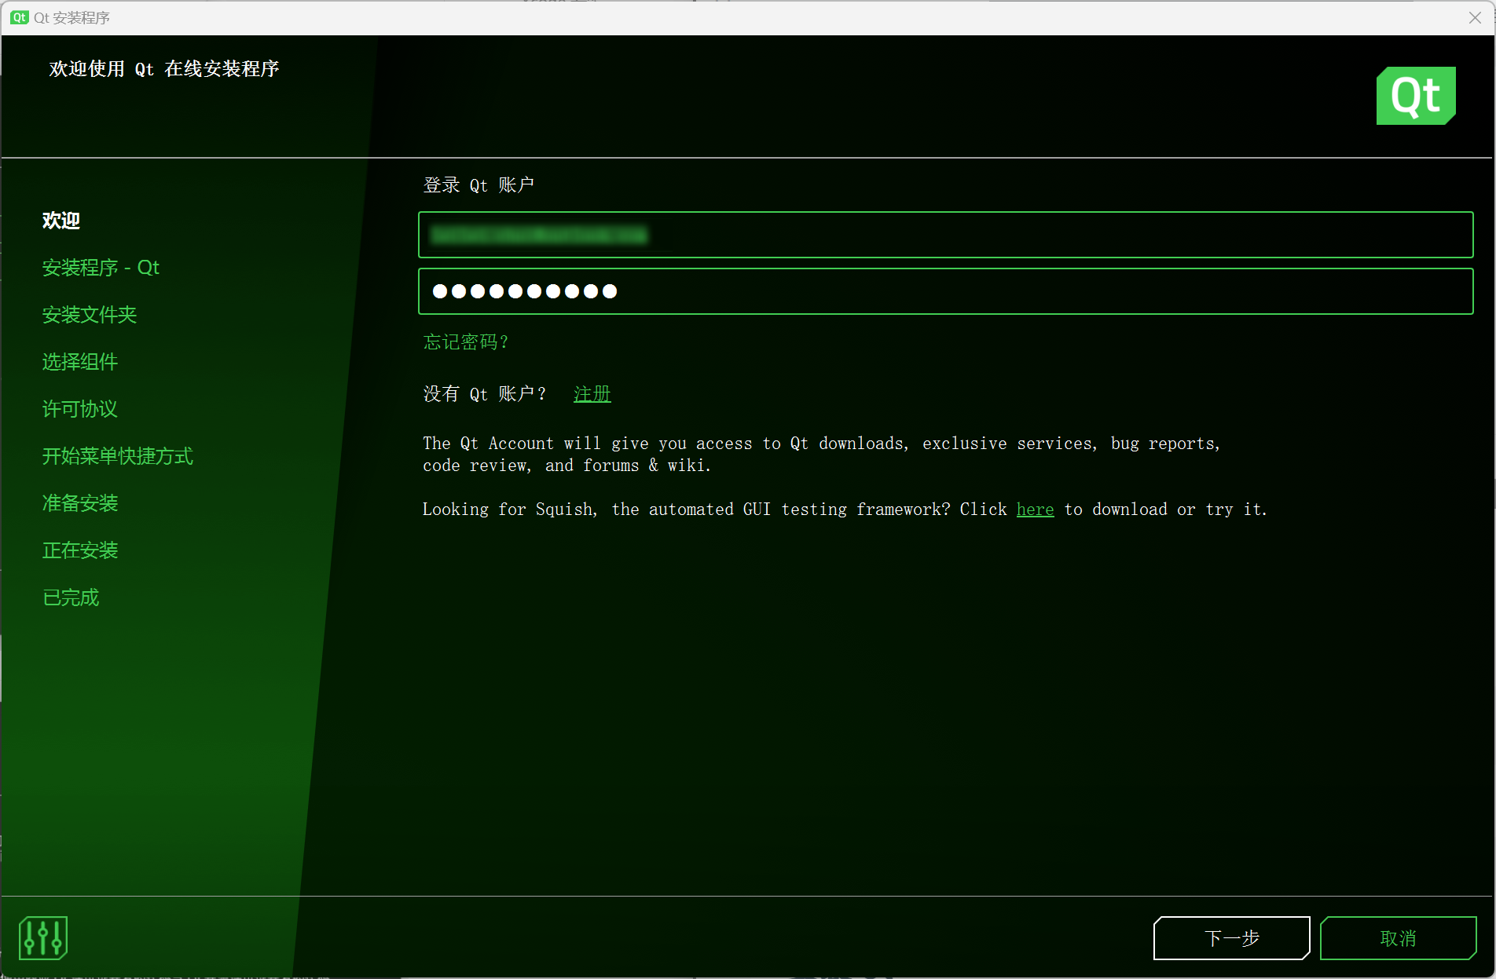Click the 欢迎使用 Qt 在线安装程序 header text
Screen dimensions: 1496x979
[x=164, y=69]
